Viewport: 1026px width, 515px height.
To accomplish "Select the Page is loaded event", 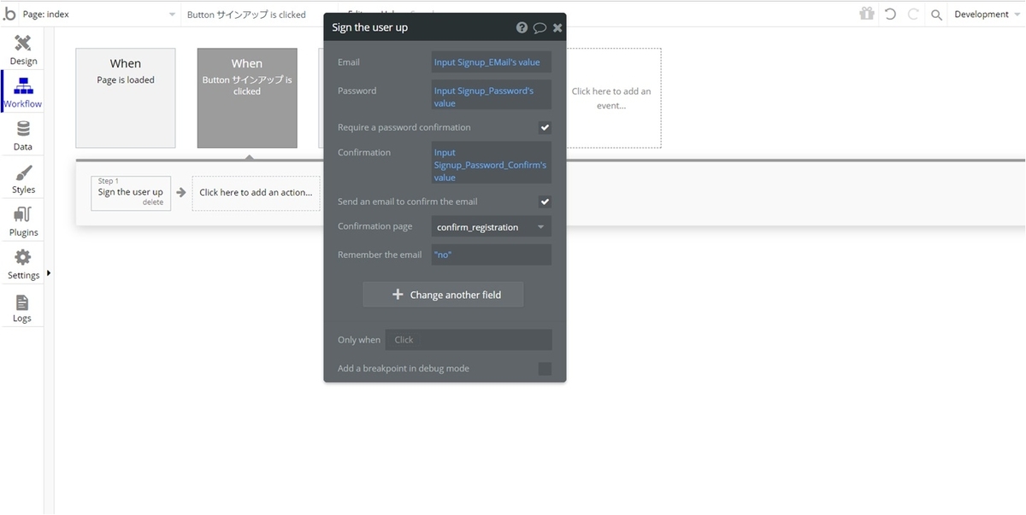I will [x=126, y=98].
